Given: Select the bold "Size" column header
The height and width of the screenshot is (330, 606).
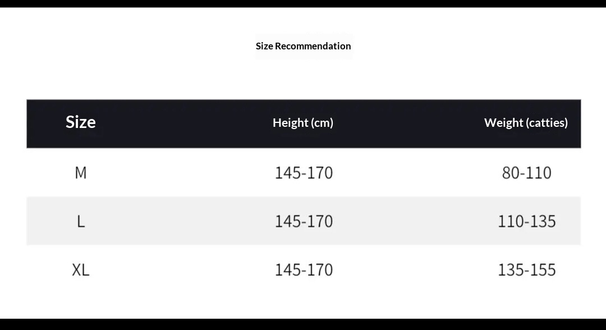Looking at the screenshot, I should (81, 122).
